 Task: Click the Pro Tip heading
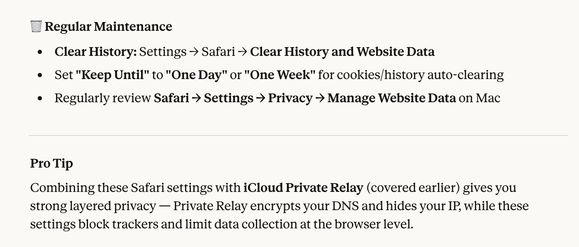(51, 163)
